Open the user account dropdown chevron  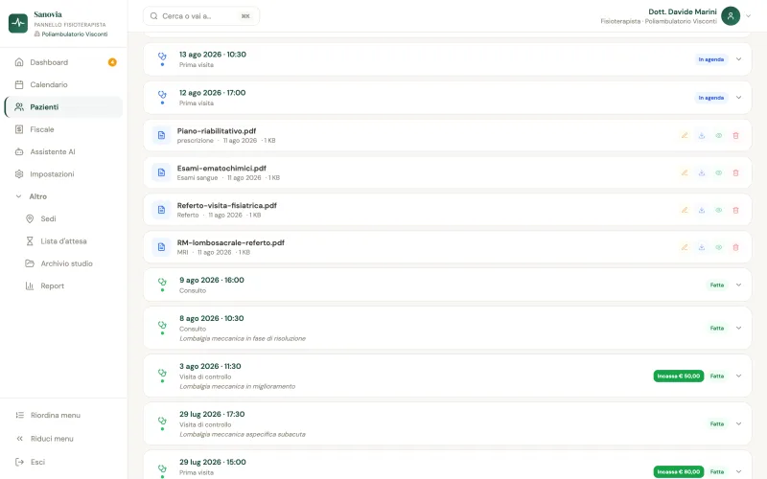[749, 16]
